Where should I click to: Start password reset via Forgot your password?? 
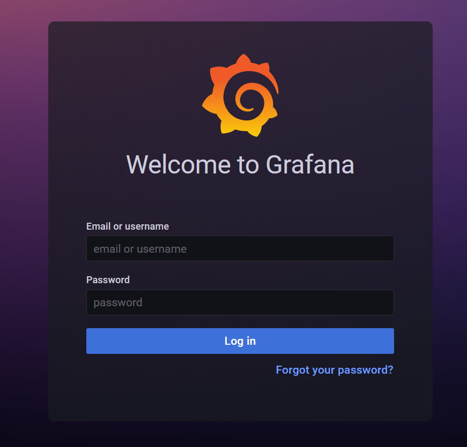335,370
